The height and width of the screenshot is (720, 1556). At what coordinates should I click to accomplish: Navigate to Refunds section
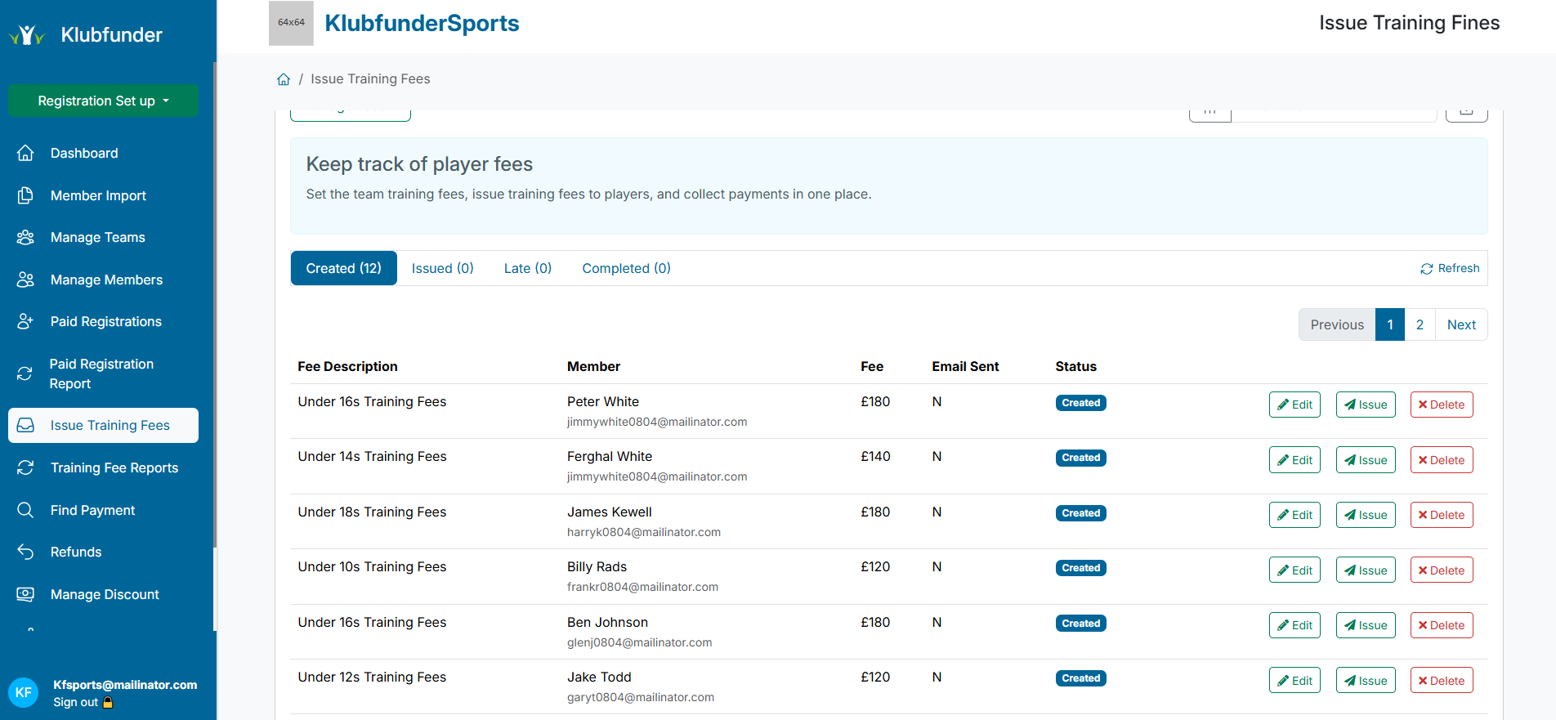[76, 552]
